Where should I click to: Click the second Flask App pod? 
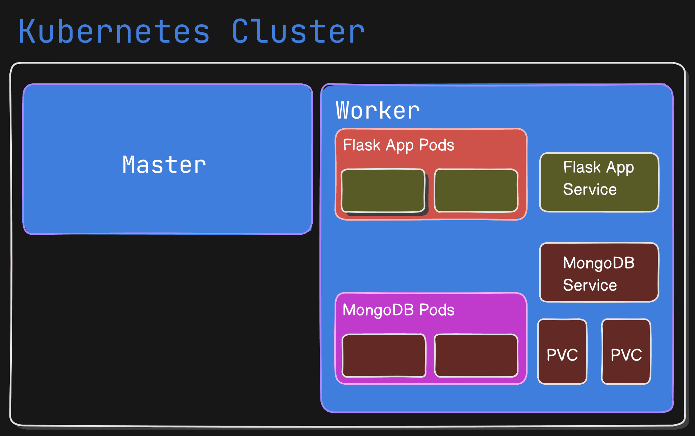point(476,191)
